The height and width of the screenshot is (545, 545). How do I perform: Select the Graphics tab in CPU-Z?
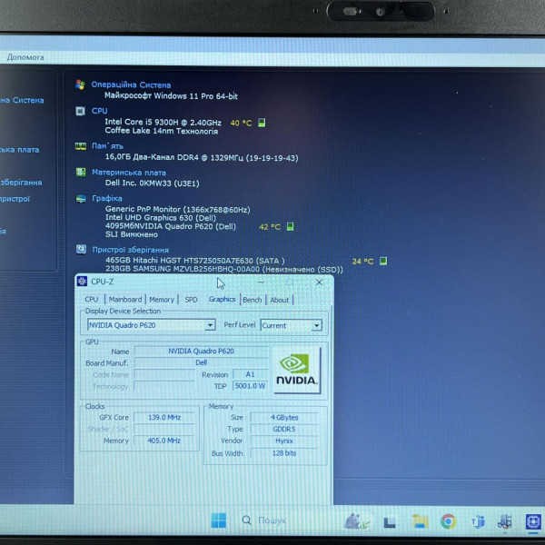coord(223,299)
